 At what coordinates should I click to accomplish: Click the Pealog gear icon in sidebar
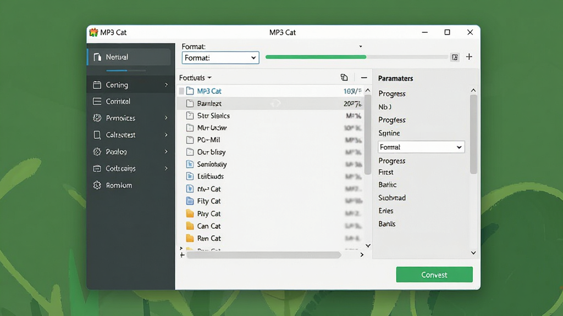click(x=97, y=151)
